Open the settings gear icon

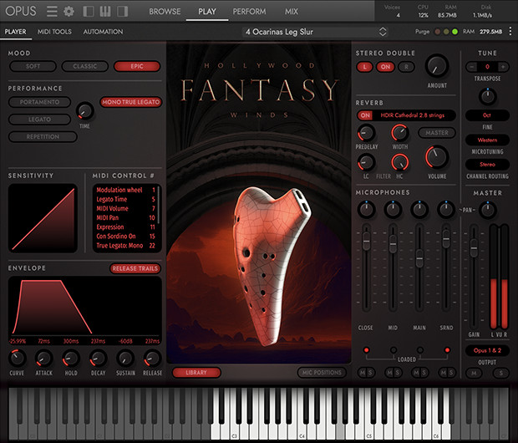(69, 12)
